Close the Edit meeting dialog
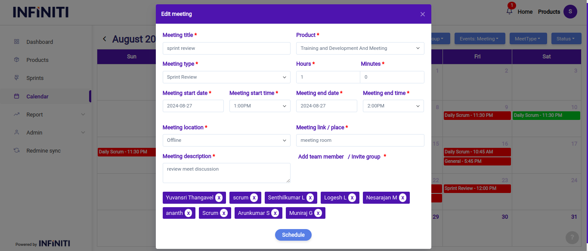The image size is (588, 251). click(422, 14)
